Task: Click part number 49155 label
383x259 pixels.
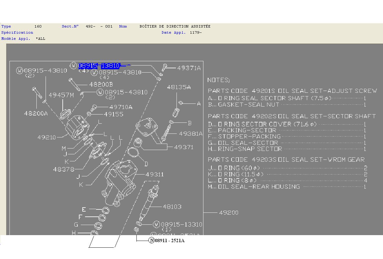Action: [113, 114]
